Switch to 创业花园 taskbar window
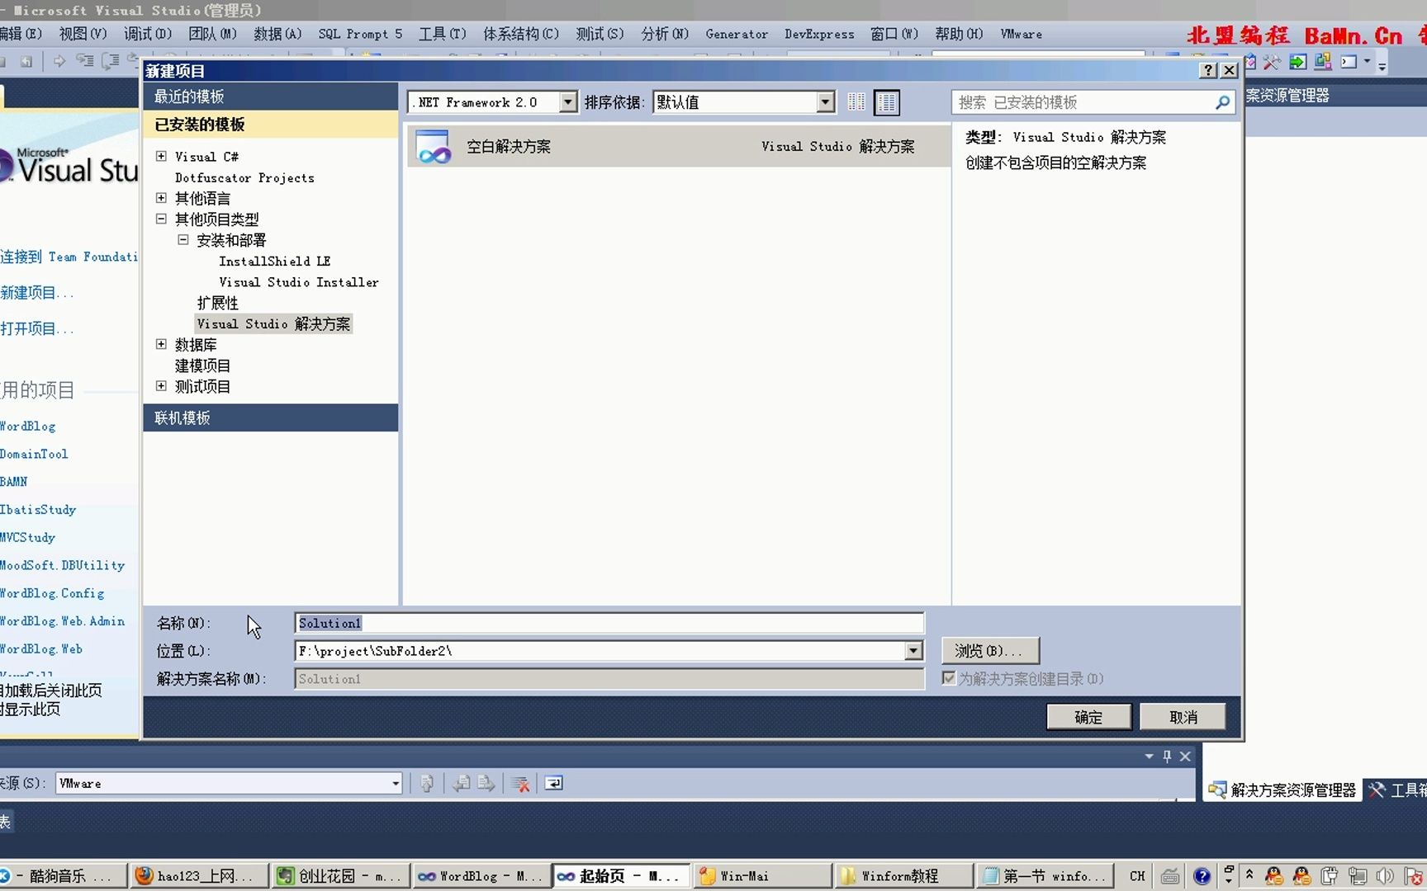Image resolution: width=1427 pixels, height=891 pixels. 341,876
